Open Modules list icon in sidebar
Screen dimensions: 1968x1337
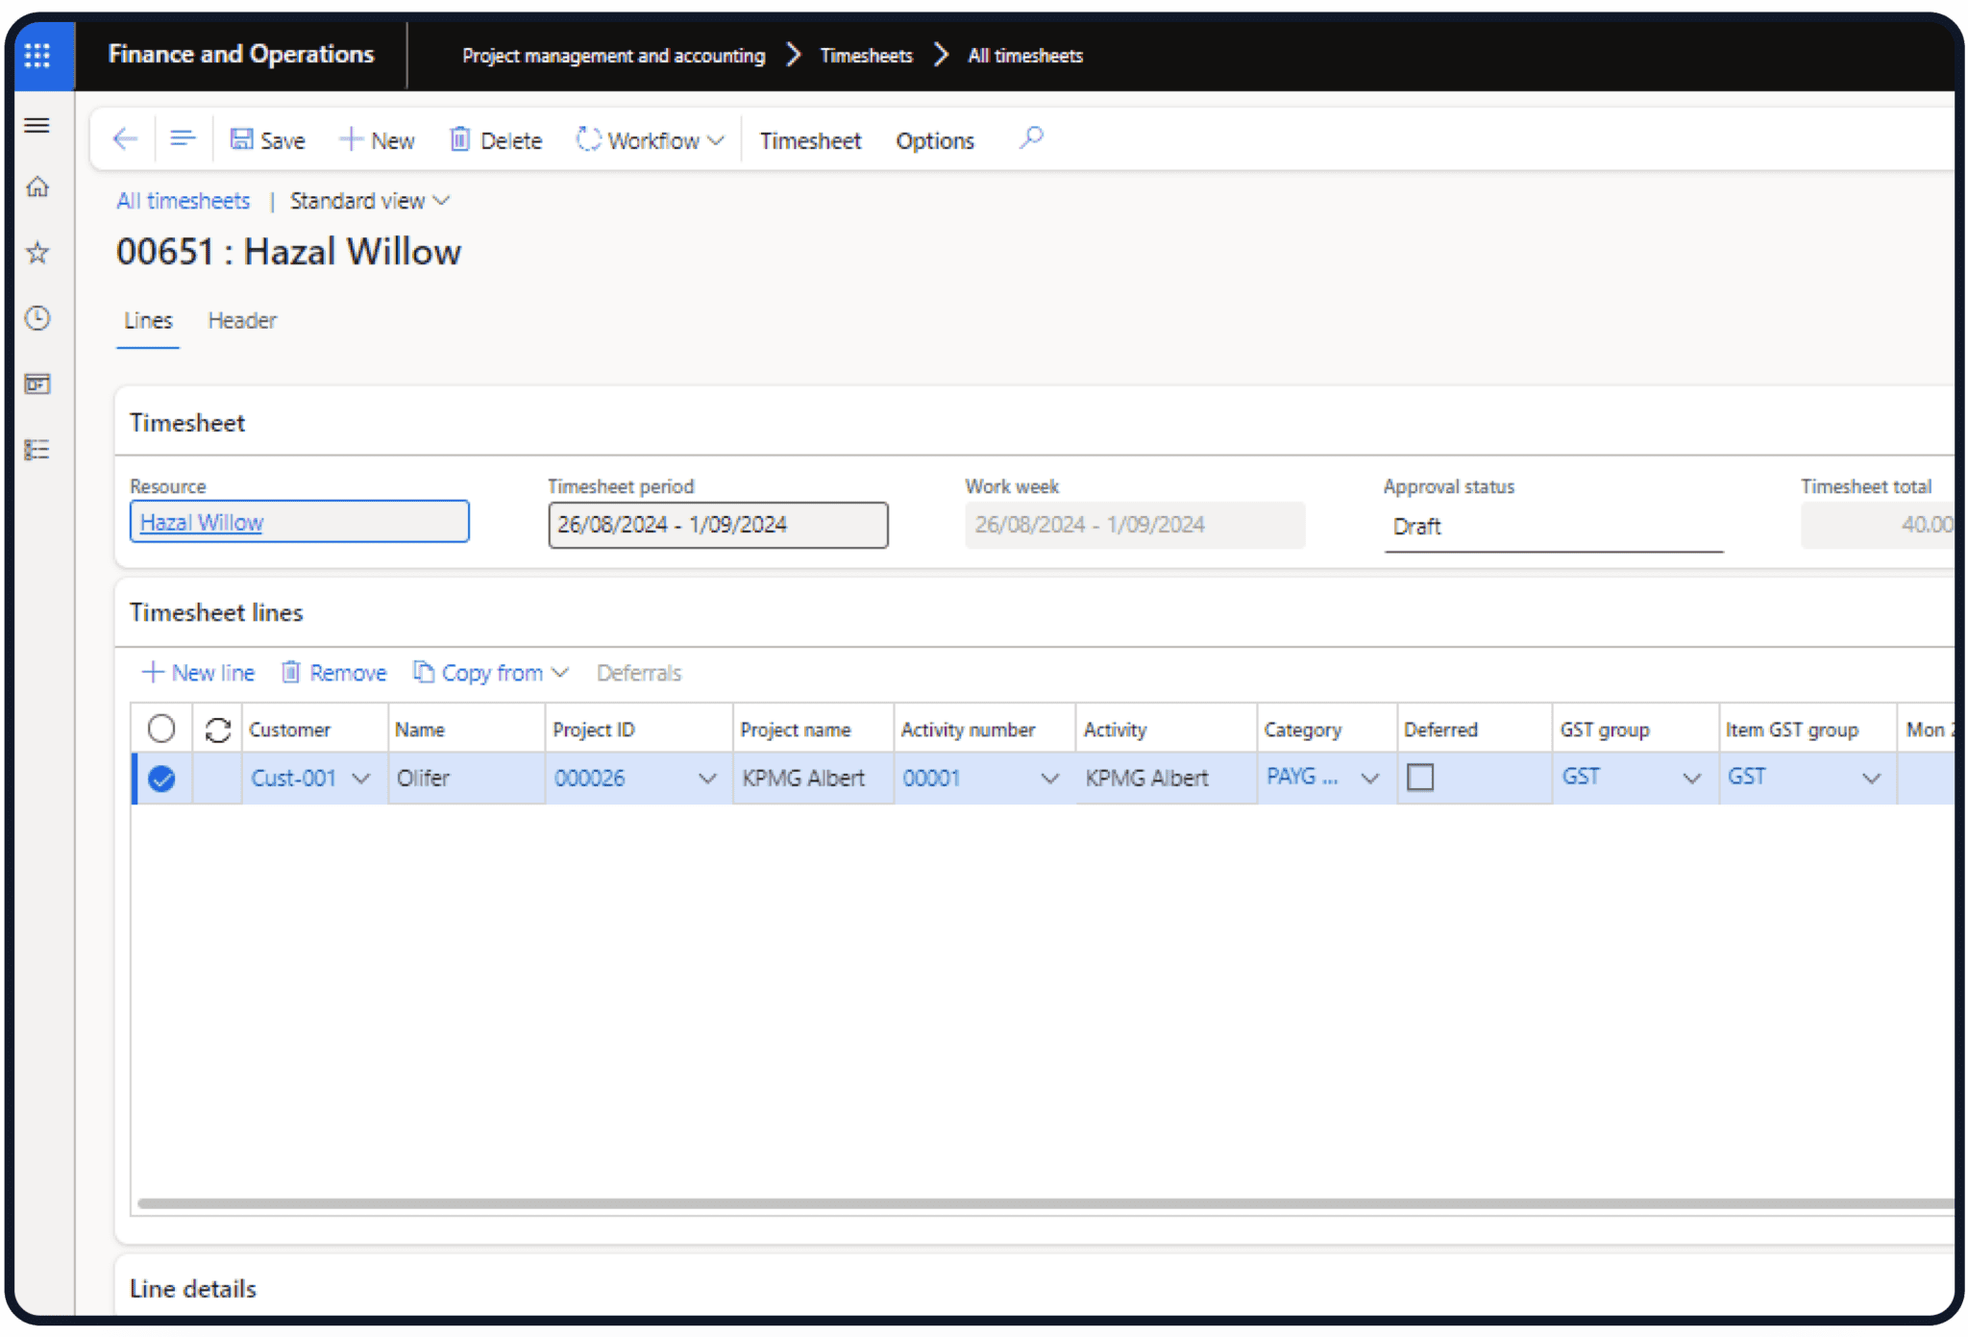click(x=37, y=450)
